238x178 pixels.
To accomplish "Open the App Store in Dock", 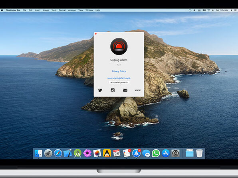I will pyautogui.click(x=166, y=153).
